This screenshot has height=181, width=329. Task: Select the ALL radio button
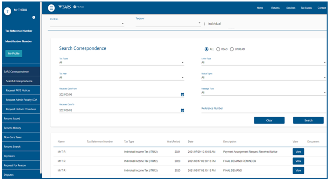tap(206, 49)
